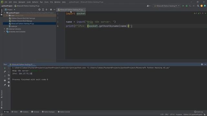Open the VCS menu
Screen dimensions: 207x116
[x=51, y=2]
